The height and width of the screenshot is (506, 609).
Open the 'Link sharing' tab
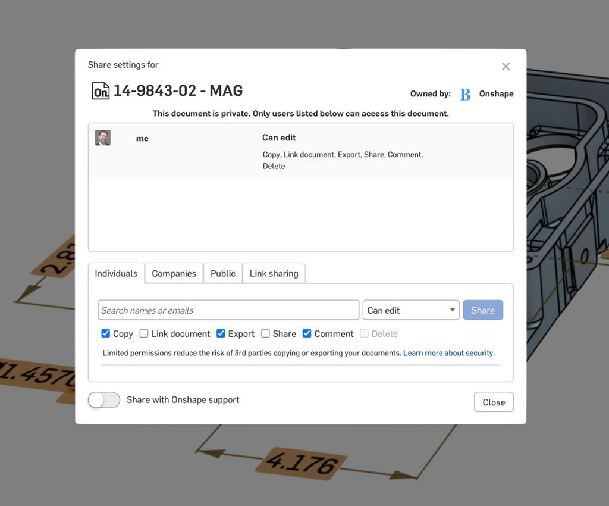point(274,273)
